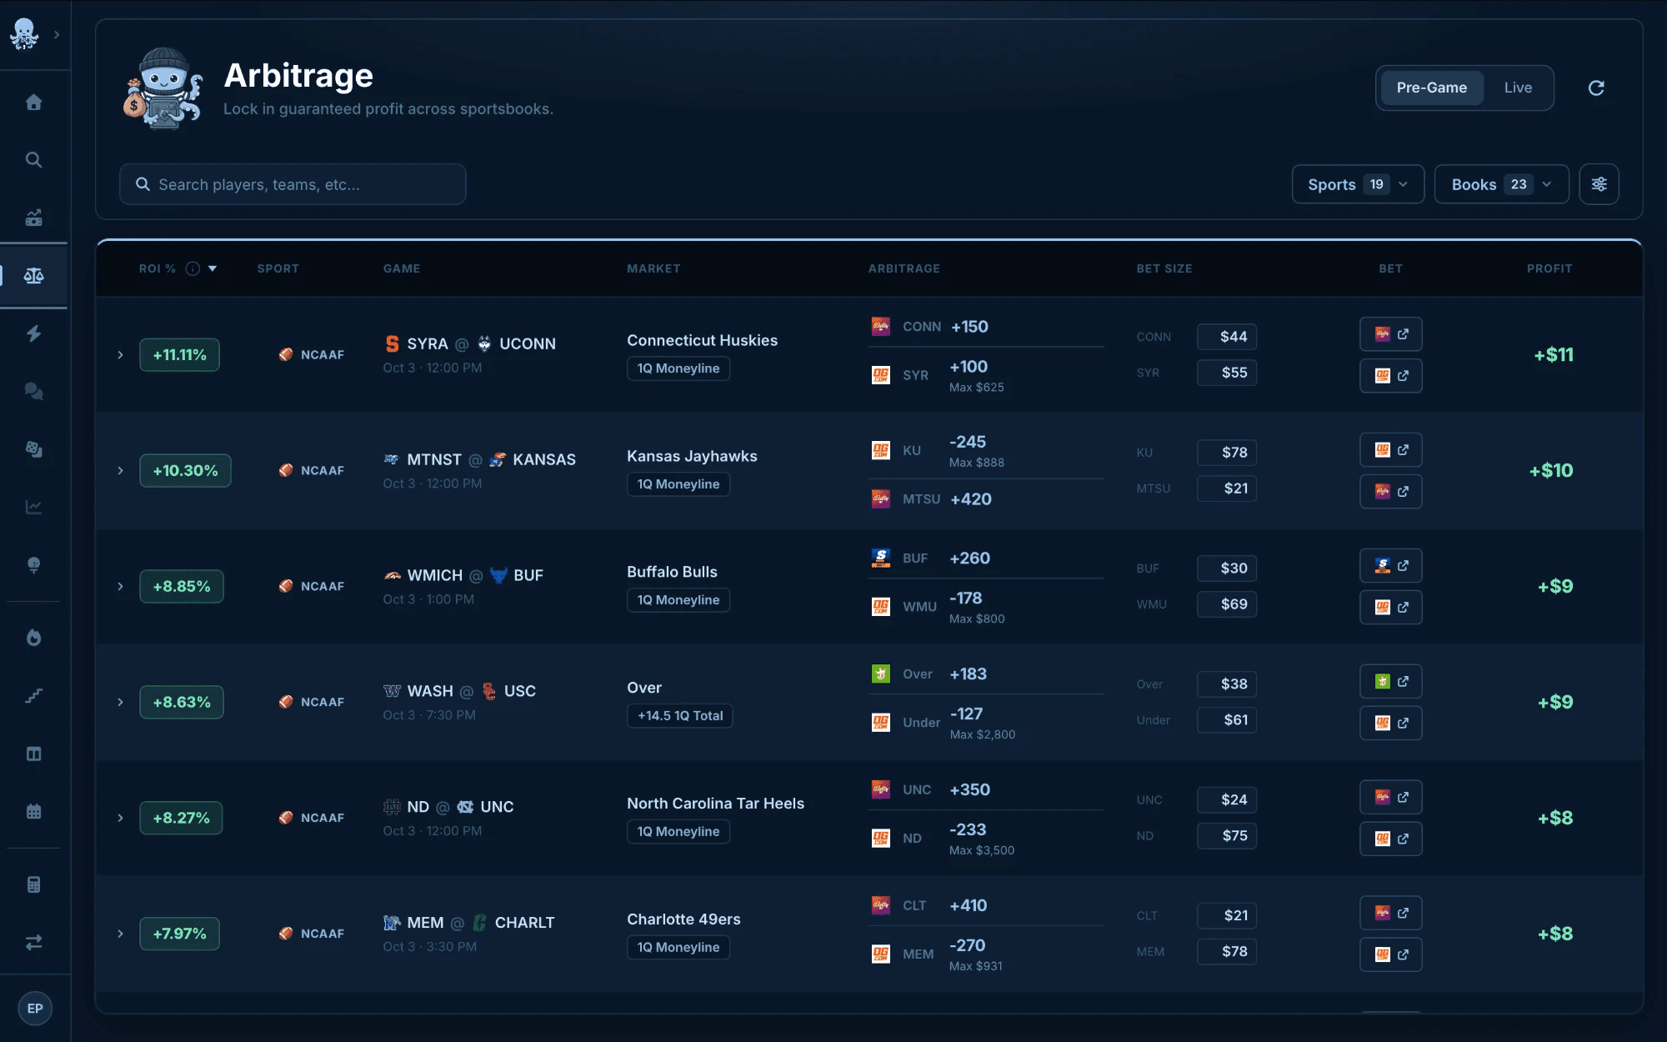Open the calculator icon in sidebar
Image resolution: width=1667 pixels, height=1042 pixels.
pos(33,884)
